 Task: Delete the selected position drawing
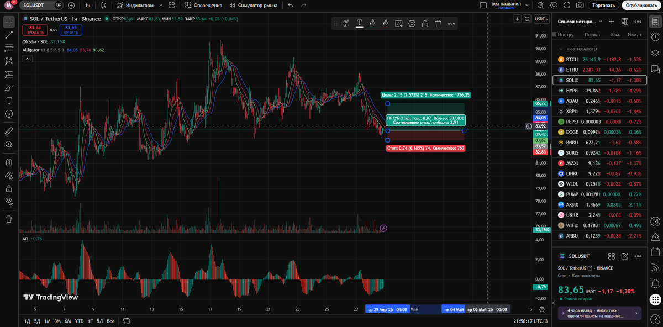(438, 23)
